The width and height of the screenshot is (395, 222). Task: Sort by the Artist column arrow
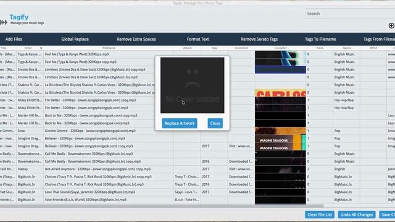tap(41, 48)
